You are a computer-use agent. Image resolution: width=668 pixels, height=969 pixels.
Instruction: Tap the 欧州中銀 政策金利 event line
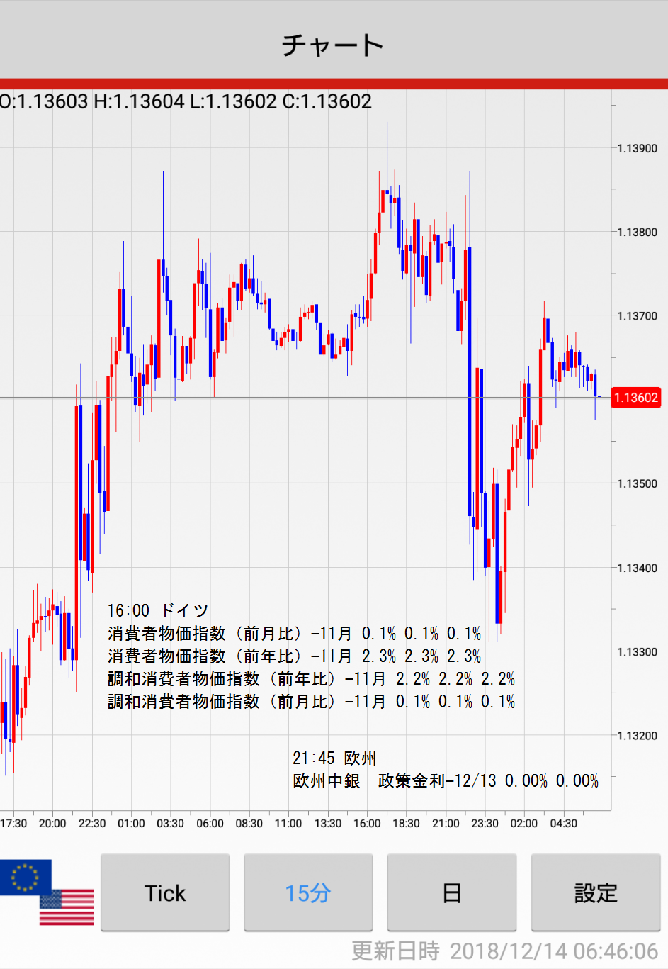point(446,781)
